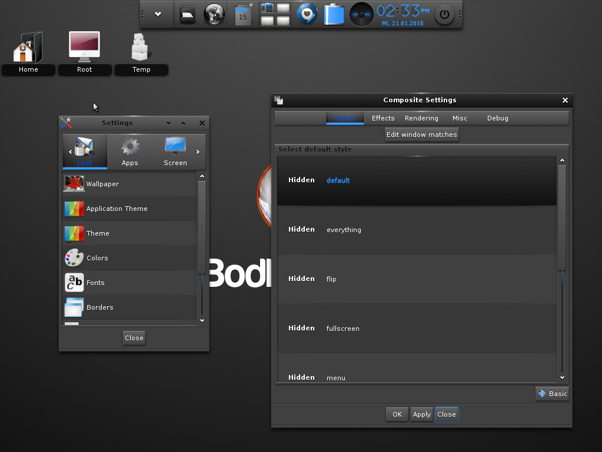Click Composite Settings window menu icon
Viewport: 602px width, 452px height.
point(279,101)
